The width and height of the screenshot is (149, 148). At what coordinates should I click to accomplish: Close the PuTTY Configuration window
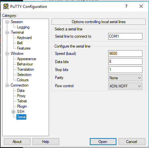coord(141,6)
